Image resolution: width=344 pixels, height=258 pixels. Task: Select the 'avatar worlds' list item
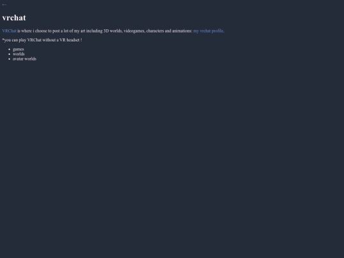coord(25,59)
